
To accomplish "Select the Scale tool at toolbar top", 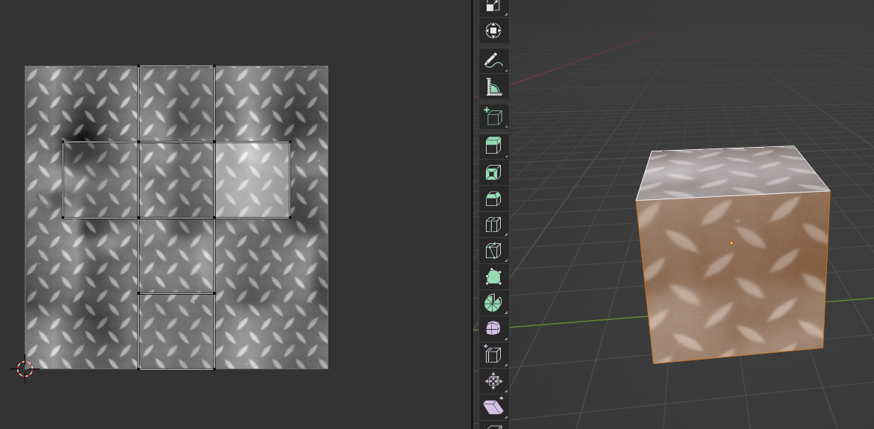I will tap(494, 6).
